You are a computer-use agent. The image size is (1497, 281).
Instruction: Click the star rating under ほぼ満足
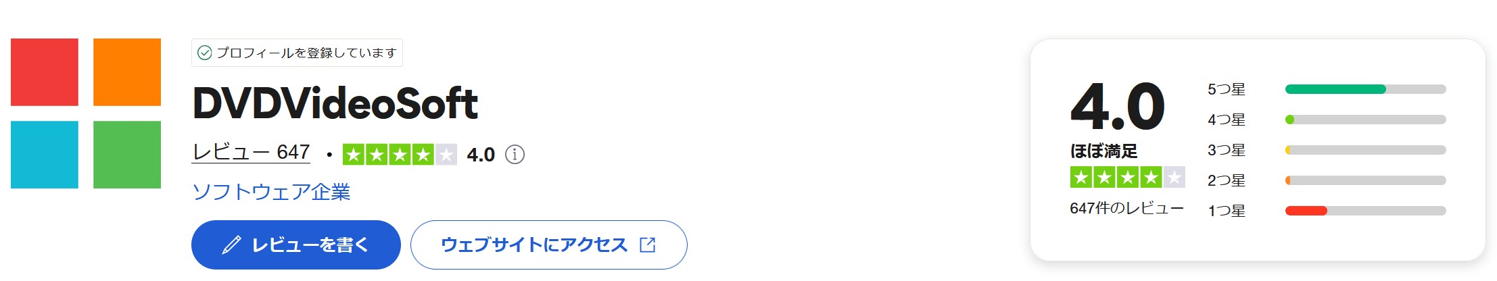tap(1127, 177)
